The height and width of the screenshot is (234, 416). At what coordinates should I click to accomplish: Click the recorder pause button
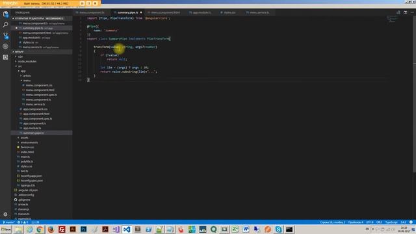(x=88, y=3)
